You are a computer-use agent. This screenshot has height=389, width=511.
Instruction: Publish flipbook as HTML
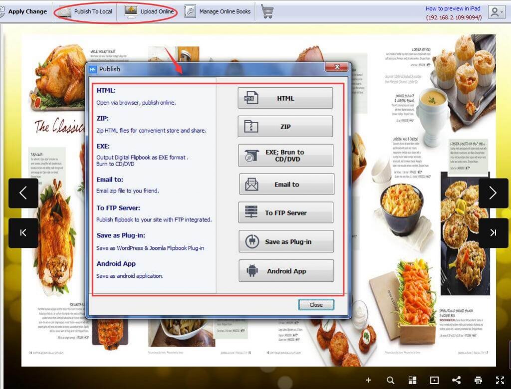point(285,98)
